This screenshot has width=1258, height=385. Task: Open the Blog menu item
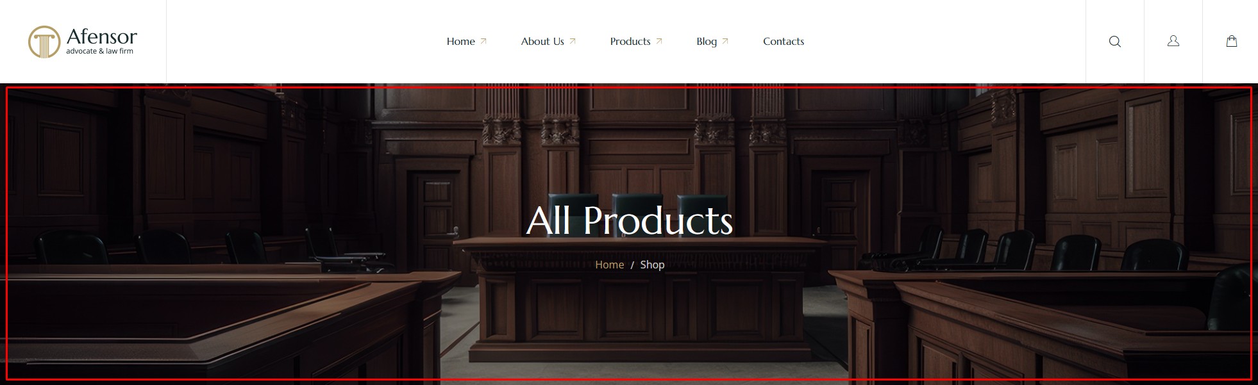[x=707, y=42]
